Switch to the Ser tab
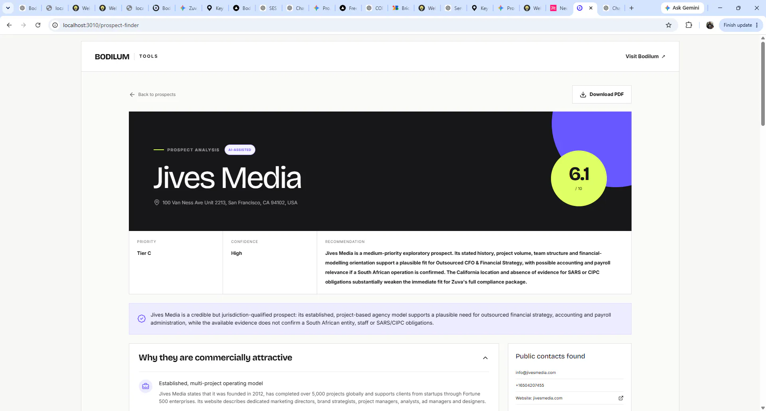 [454, 8]
